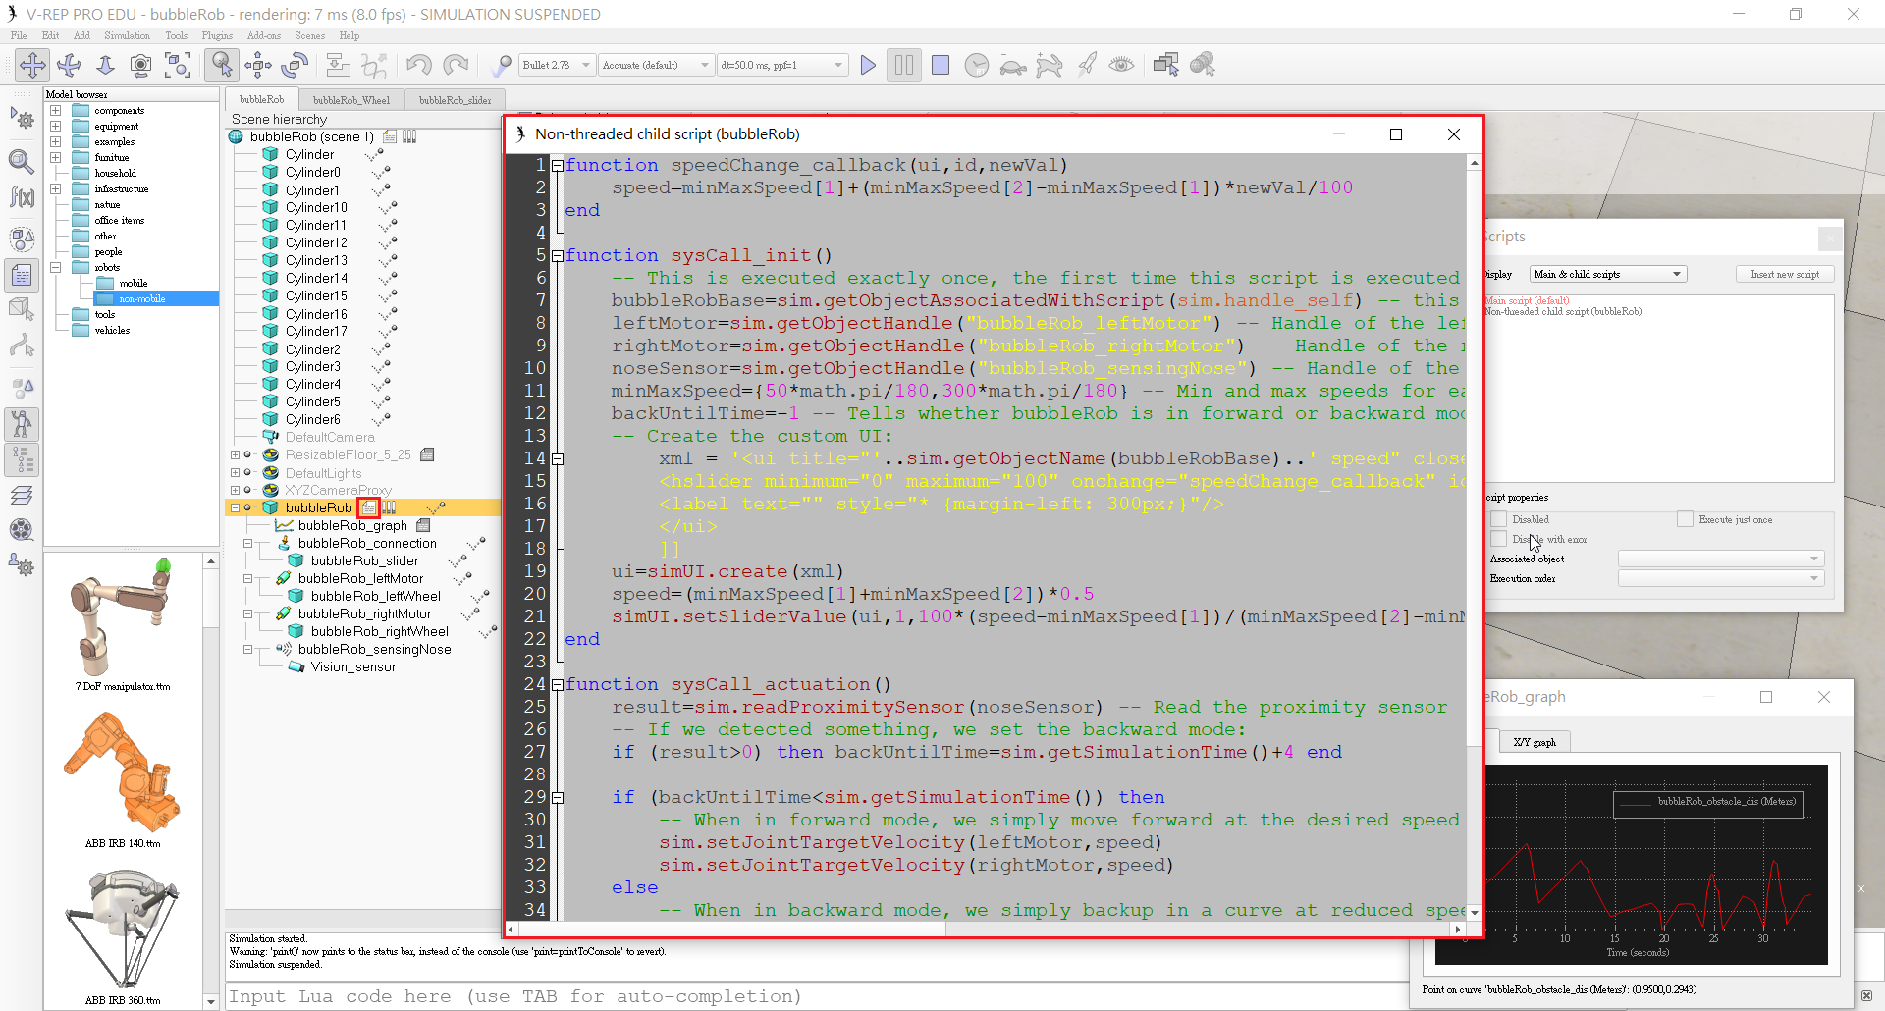Choose the object rotate tool

pyautogui.click(x=295, y=65)
